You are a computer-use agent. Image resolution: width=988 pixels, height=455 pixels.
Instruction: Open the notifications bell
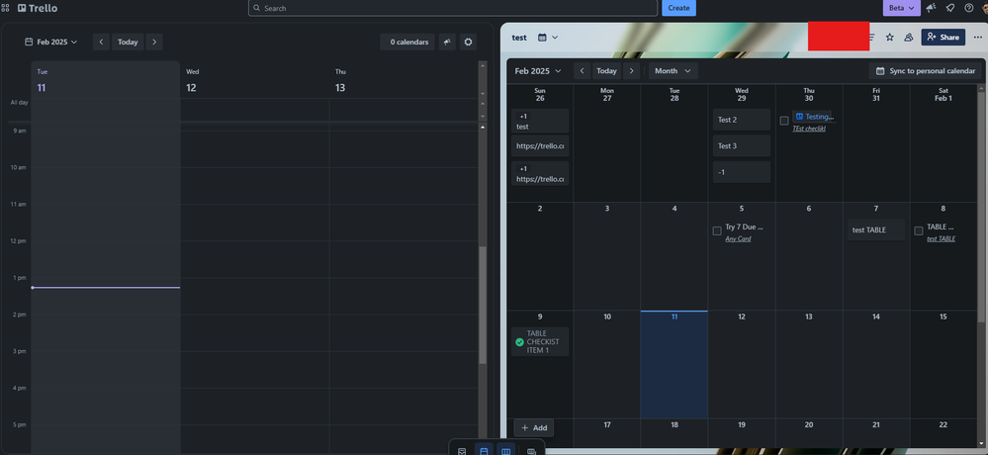coord(950,8)
